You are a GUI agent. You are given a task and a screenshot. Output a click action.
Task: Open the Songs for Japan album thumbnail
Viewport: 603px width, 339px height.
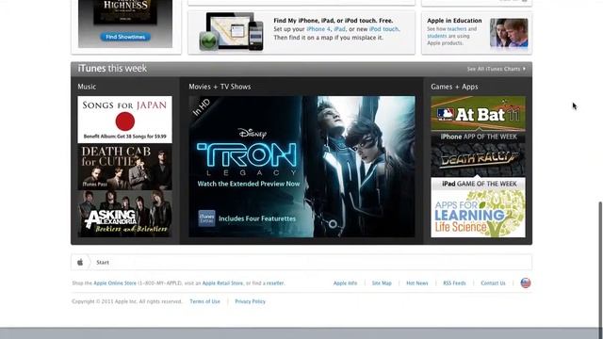(124, 120)
